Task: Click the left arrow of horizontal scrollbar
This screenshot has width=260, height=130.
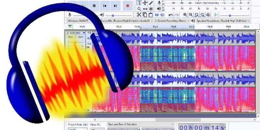Action: (x=95, y=120)
